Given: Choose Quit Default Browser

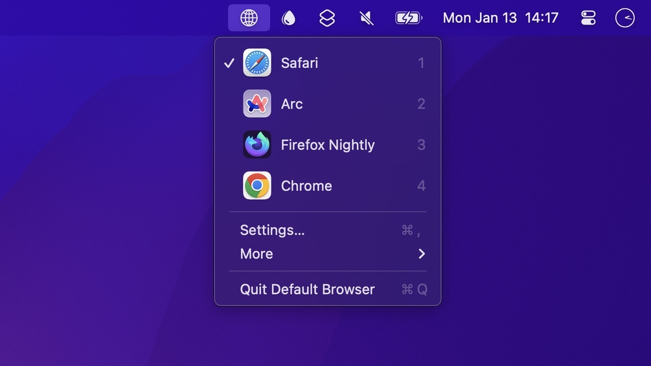Looking at the screenshot, I should [328, 289].
